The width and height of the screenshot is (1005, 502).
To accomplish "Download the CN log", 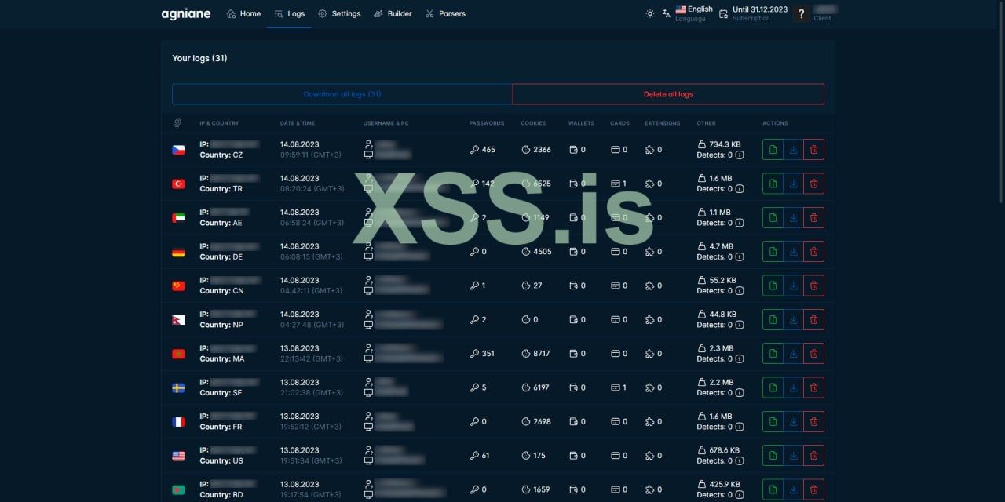I will (x=793, y=286).
